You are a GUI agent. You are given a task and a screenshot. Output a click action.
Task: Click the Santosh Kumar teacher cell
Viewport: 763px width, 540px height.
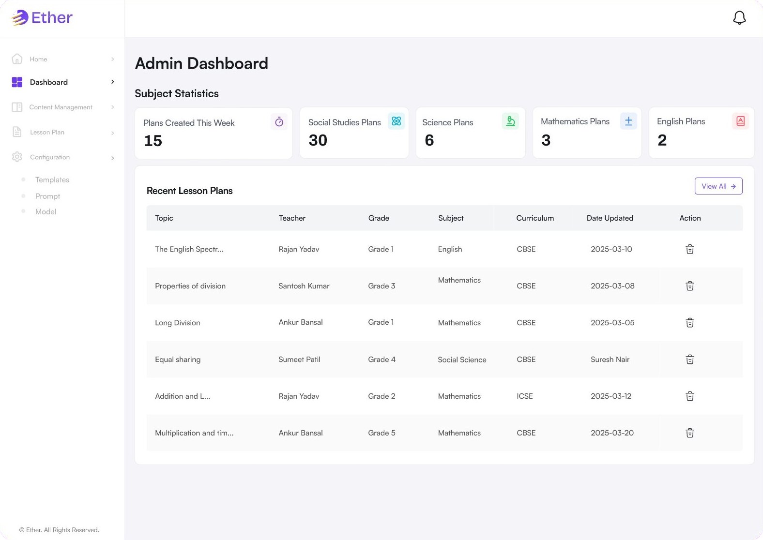[304, 286]
